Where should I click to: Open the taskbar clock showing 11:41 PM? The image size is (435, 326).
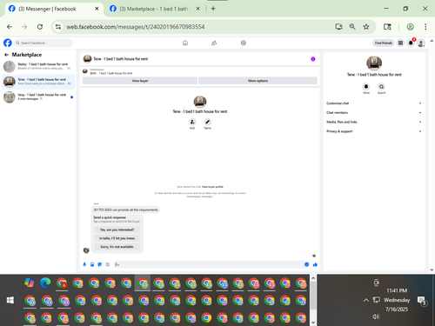(x=397, y=300)
